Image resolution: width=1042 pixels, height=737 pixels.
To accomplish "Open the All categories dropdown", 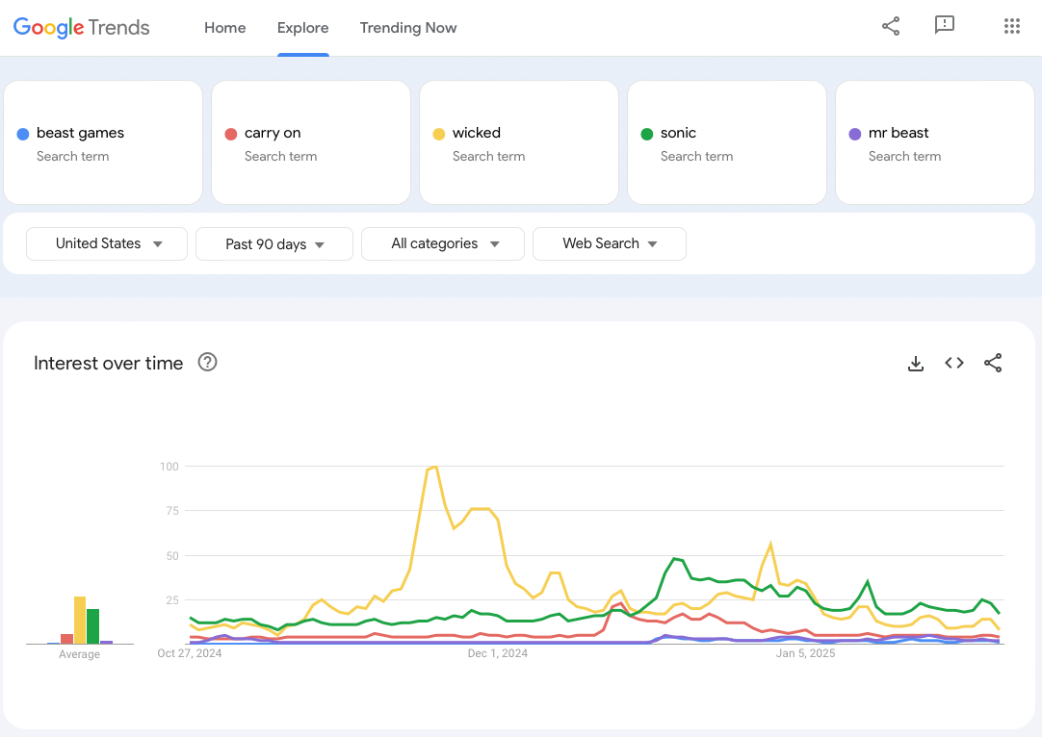I will (x=443, y=243).
